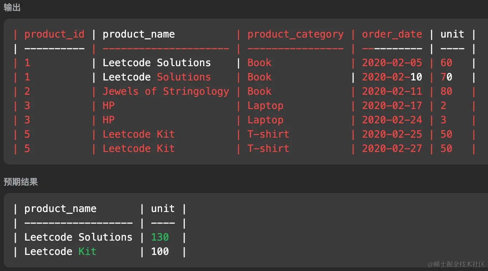Select the date 2020-02-27

click(x=392, y=149)
